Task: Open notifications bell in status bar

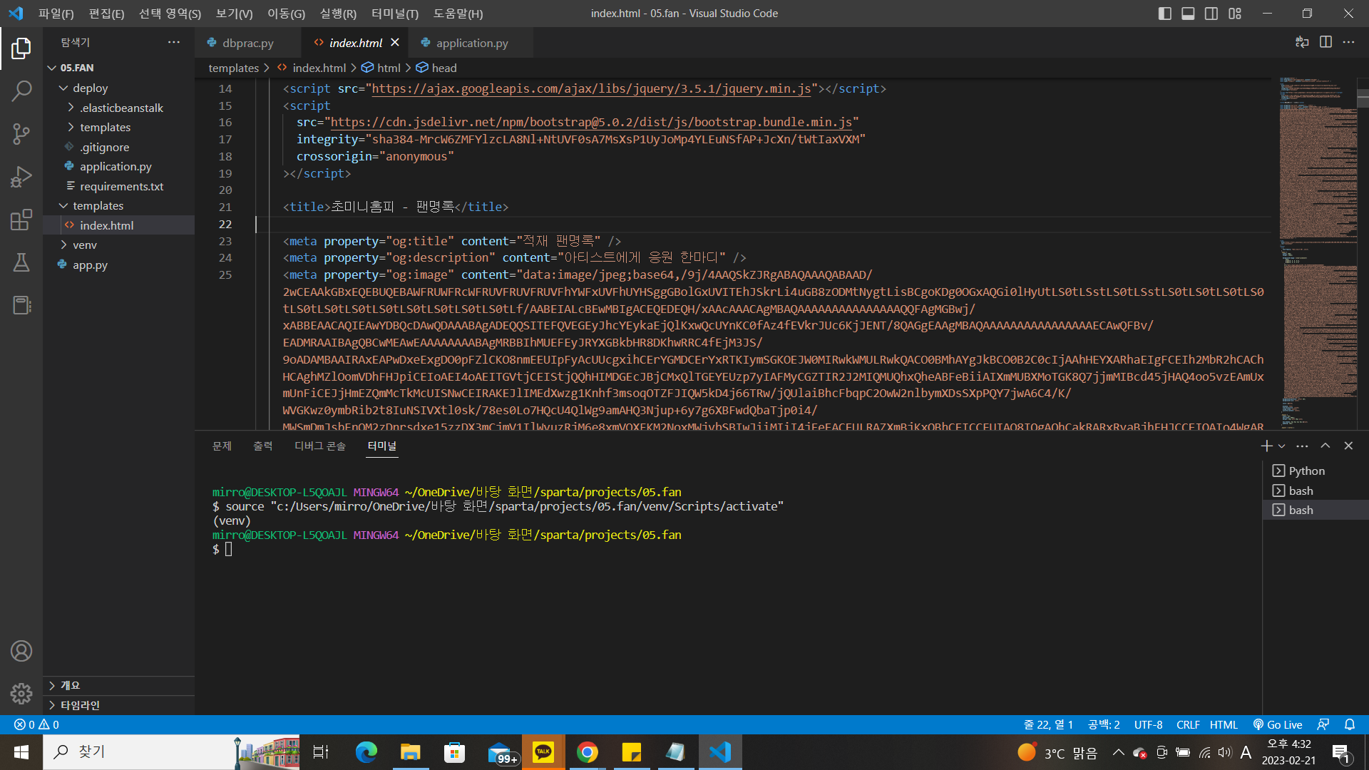Action: [x=1350, y=724]
